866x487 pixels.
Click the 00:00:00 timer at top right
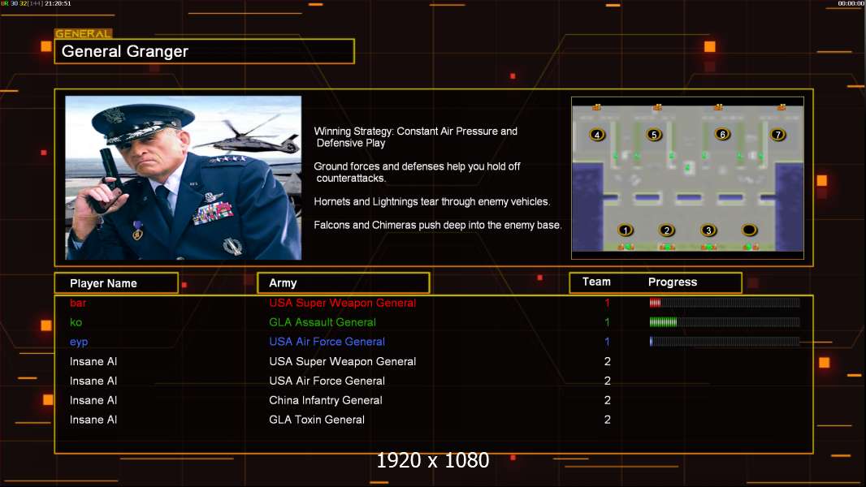click(851, 3)
